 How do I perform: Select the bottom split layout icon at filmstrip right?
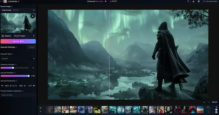point(216,112)
